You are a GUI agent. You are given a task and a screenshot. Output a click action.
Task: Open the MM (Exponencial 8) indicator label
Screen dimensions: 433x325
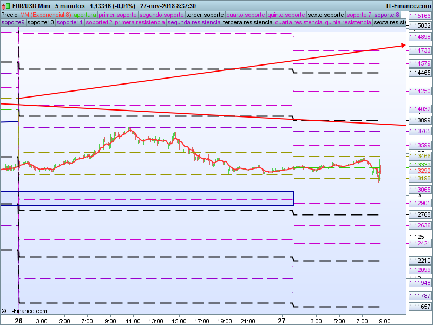pos(45,15)
